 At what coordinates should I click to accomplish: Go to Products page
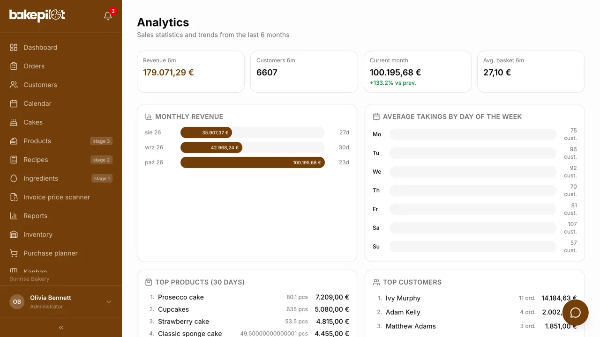[x=61, y=141]
